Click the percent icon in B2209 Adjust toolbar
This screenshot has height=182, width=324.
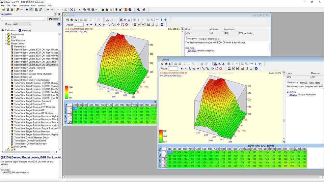190,68
